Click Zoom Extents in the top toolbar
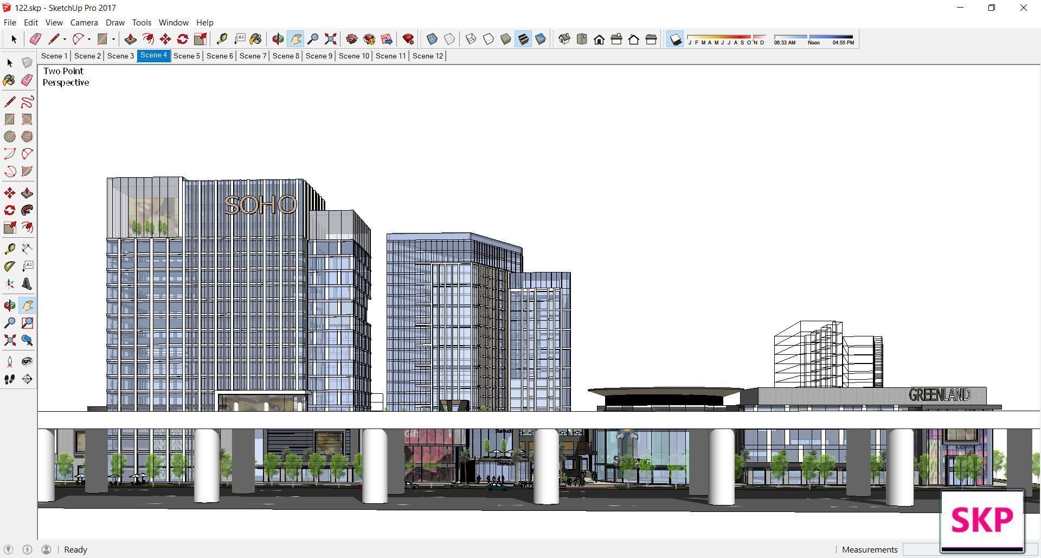This screenshot has width=1041, height=558. [330, 40]
